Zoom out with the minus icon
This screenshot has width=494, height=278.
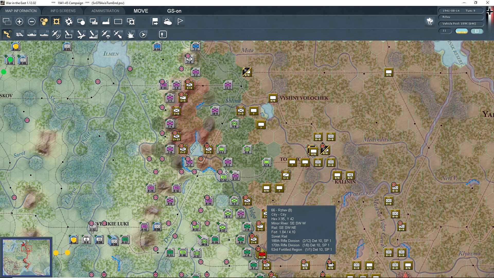pos(32,22)
